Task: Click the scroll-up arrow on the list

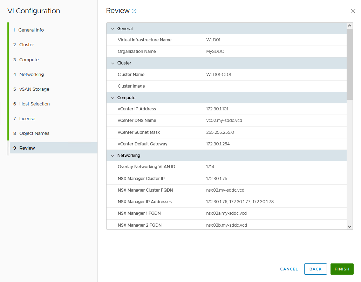Action: click(349, 25)
